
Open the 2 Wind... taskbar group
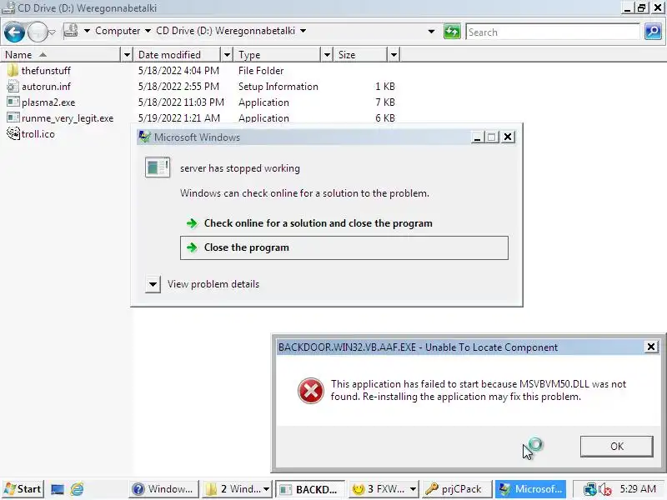pyautogui.click(x=237, y=489)
